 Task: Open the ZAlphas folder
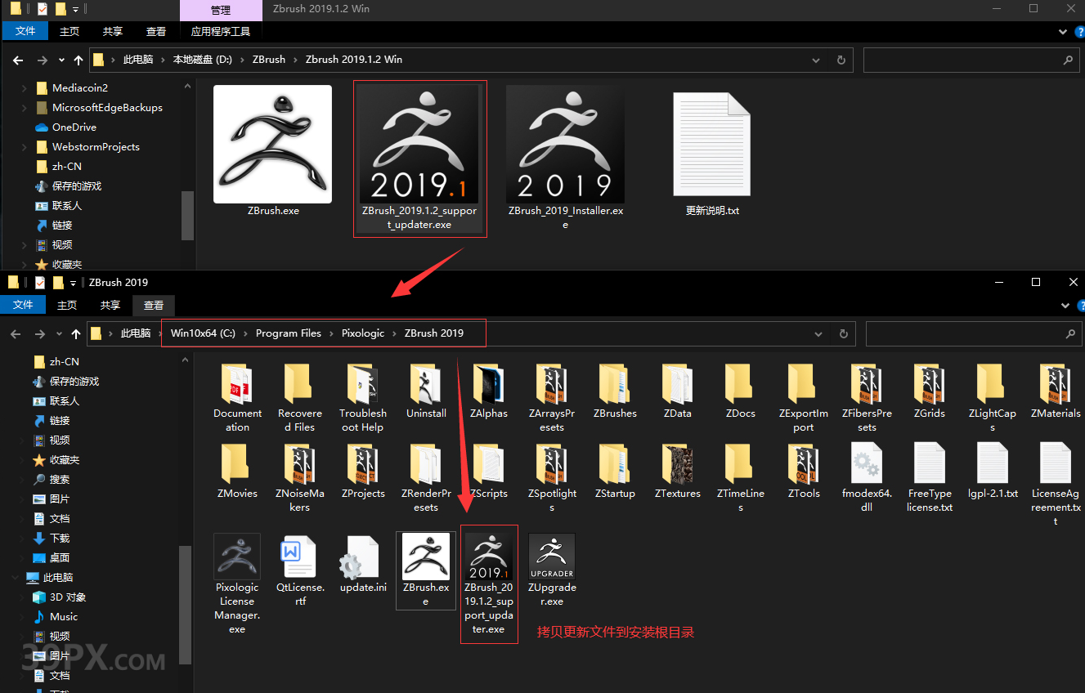(x=488, y=391)
